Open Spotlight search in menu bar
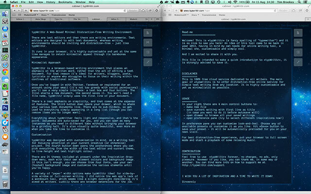311x194 pixels. point(299,2)
